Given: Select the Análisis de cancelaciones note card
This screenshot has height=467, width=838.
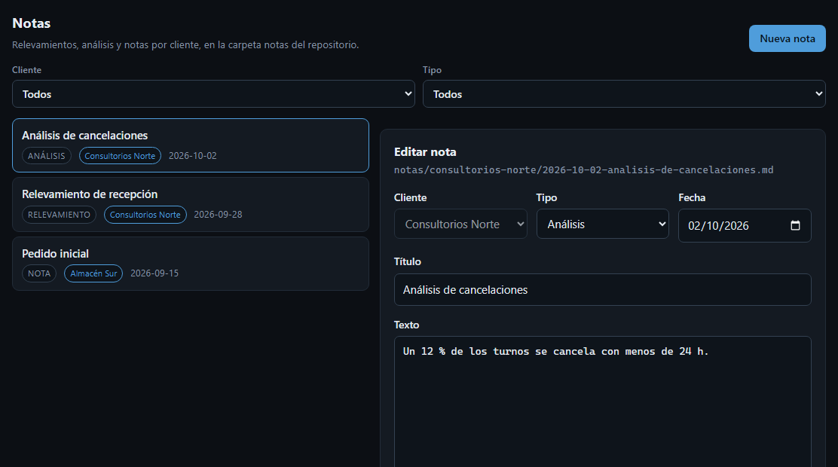Looking at the screenshot, I should (190, 145).
